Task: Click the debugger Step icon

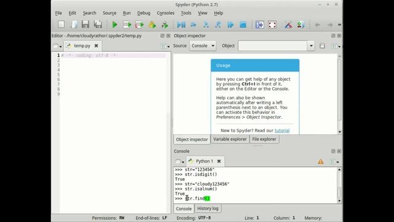Action: coord(193,25)
